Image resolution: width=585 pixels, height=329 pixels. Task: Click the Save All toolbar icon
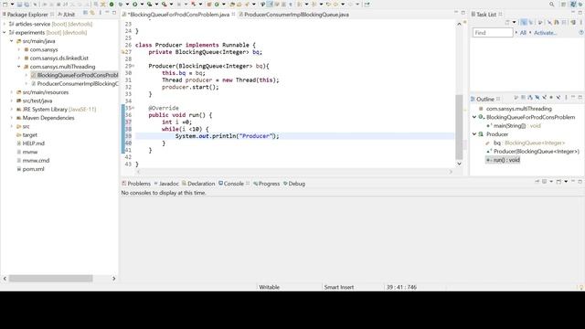[27, 4]
